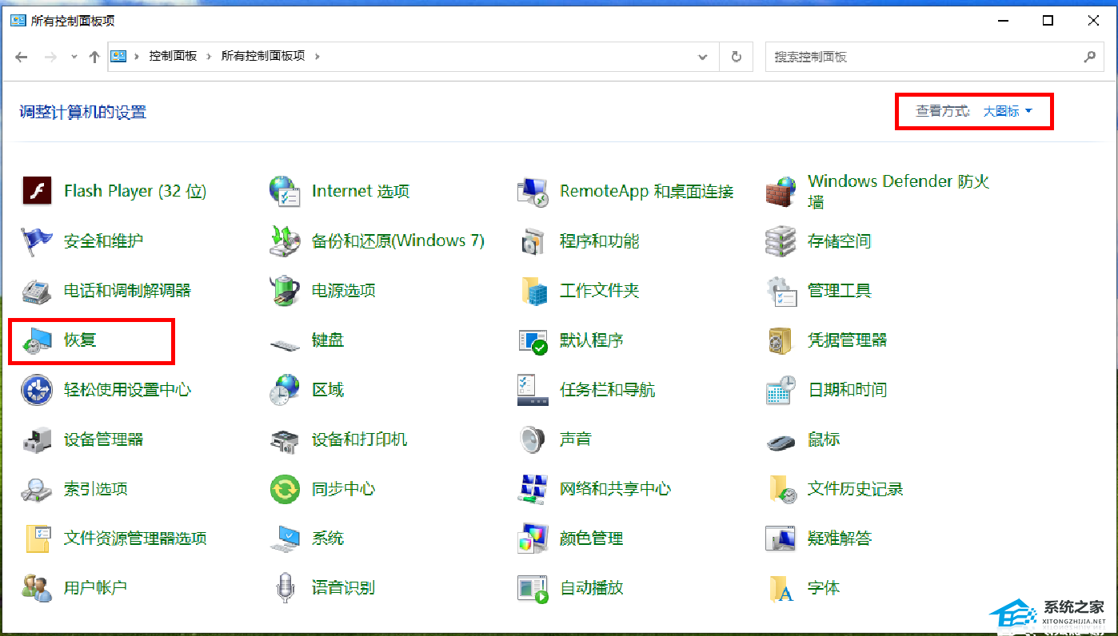Click the search magnifier icon
The height and width of the screenshot is (636, 1118).
(x=1088, y=57)
